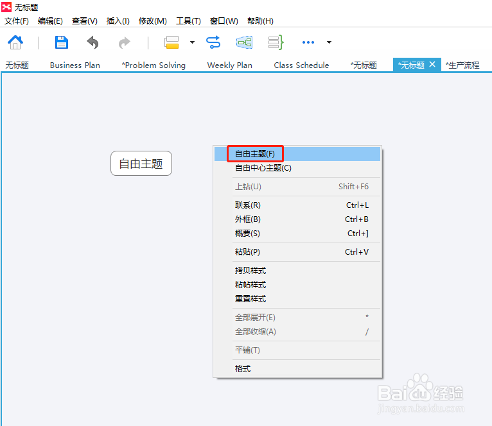Expand the topic insert dropdown arrow

click(x=192, y=42)
